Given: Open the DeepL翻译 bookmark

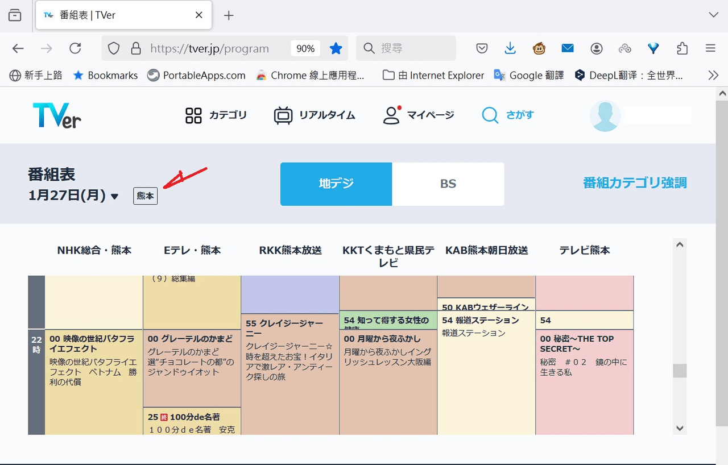Looking at the screenshot, I should pos(628,75).
